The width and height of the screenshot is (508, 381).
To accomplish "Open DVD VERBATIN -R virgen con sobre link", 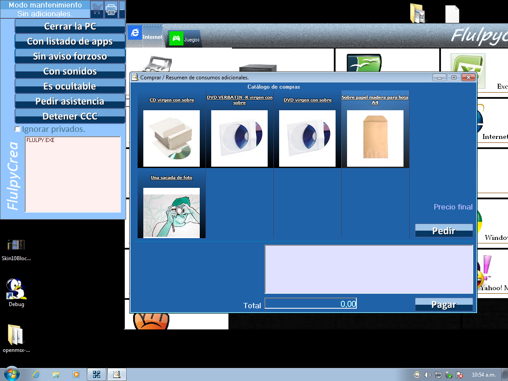I will pos(239,100).
